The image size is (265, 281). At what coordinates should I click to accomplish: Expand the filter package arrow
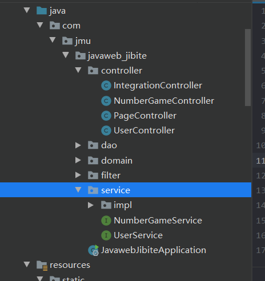[x=78, y=175]
